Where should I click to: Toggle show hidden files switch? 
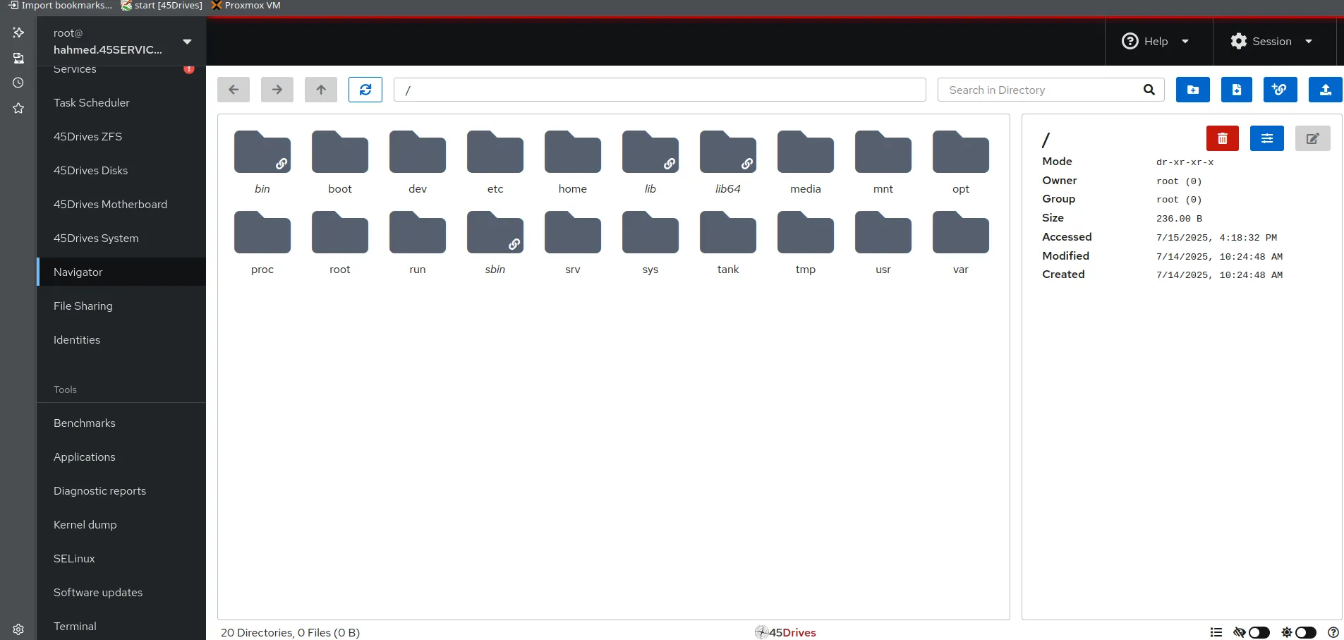pyautogui.click(x=1259, y=632)
